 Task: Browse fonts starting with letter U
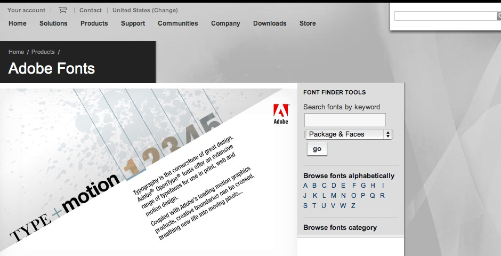[324, 206]
